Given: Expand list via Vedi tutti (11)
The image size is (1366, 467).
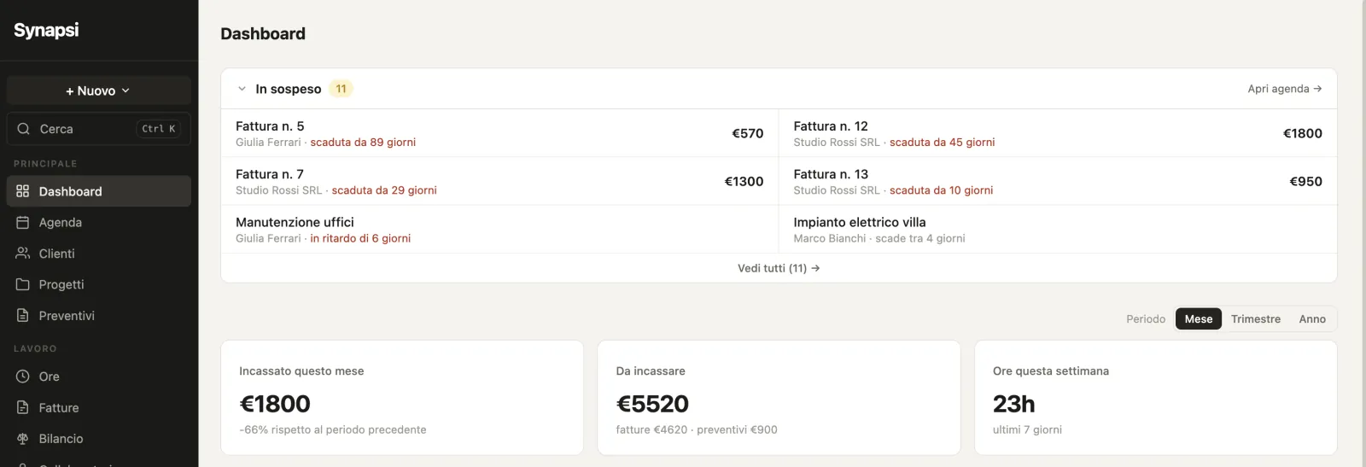Looking at the screenshot, I should (779, 268).
